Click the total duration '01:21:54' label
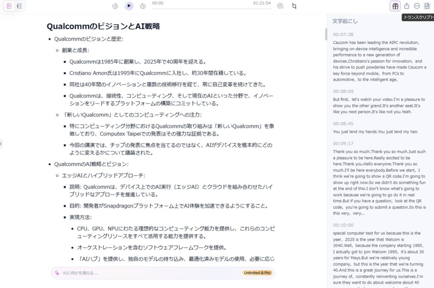Viewport: 434px width, 288px height. coord(262,3)
